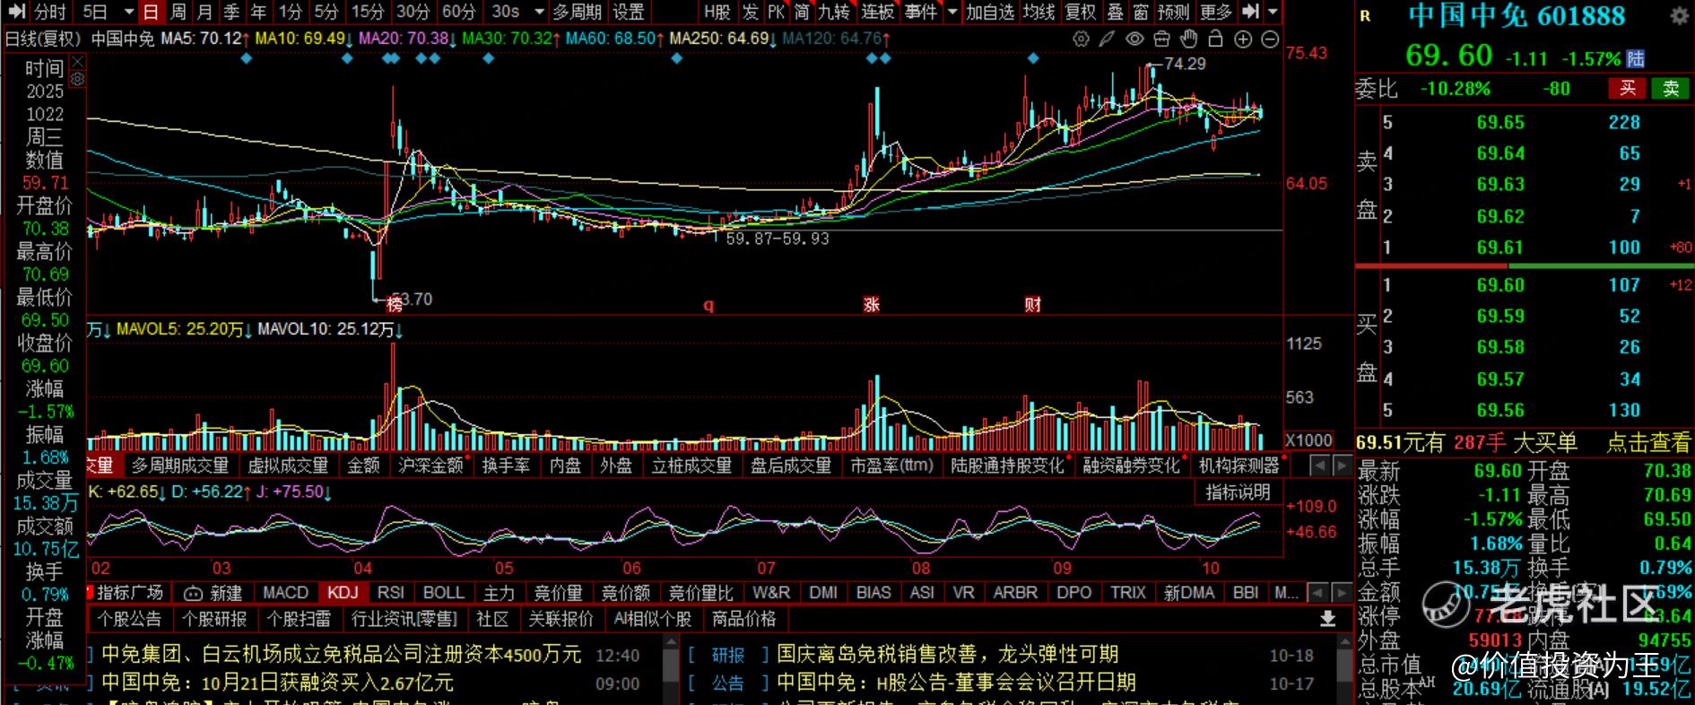Open the 个股公告 announcements tab
The image size is (1695, 705).
[x=129, y=619]
